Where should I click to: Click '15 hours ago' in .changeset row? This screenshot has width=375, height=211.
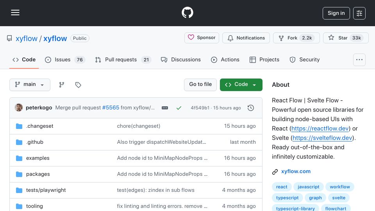click(240, 126)
